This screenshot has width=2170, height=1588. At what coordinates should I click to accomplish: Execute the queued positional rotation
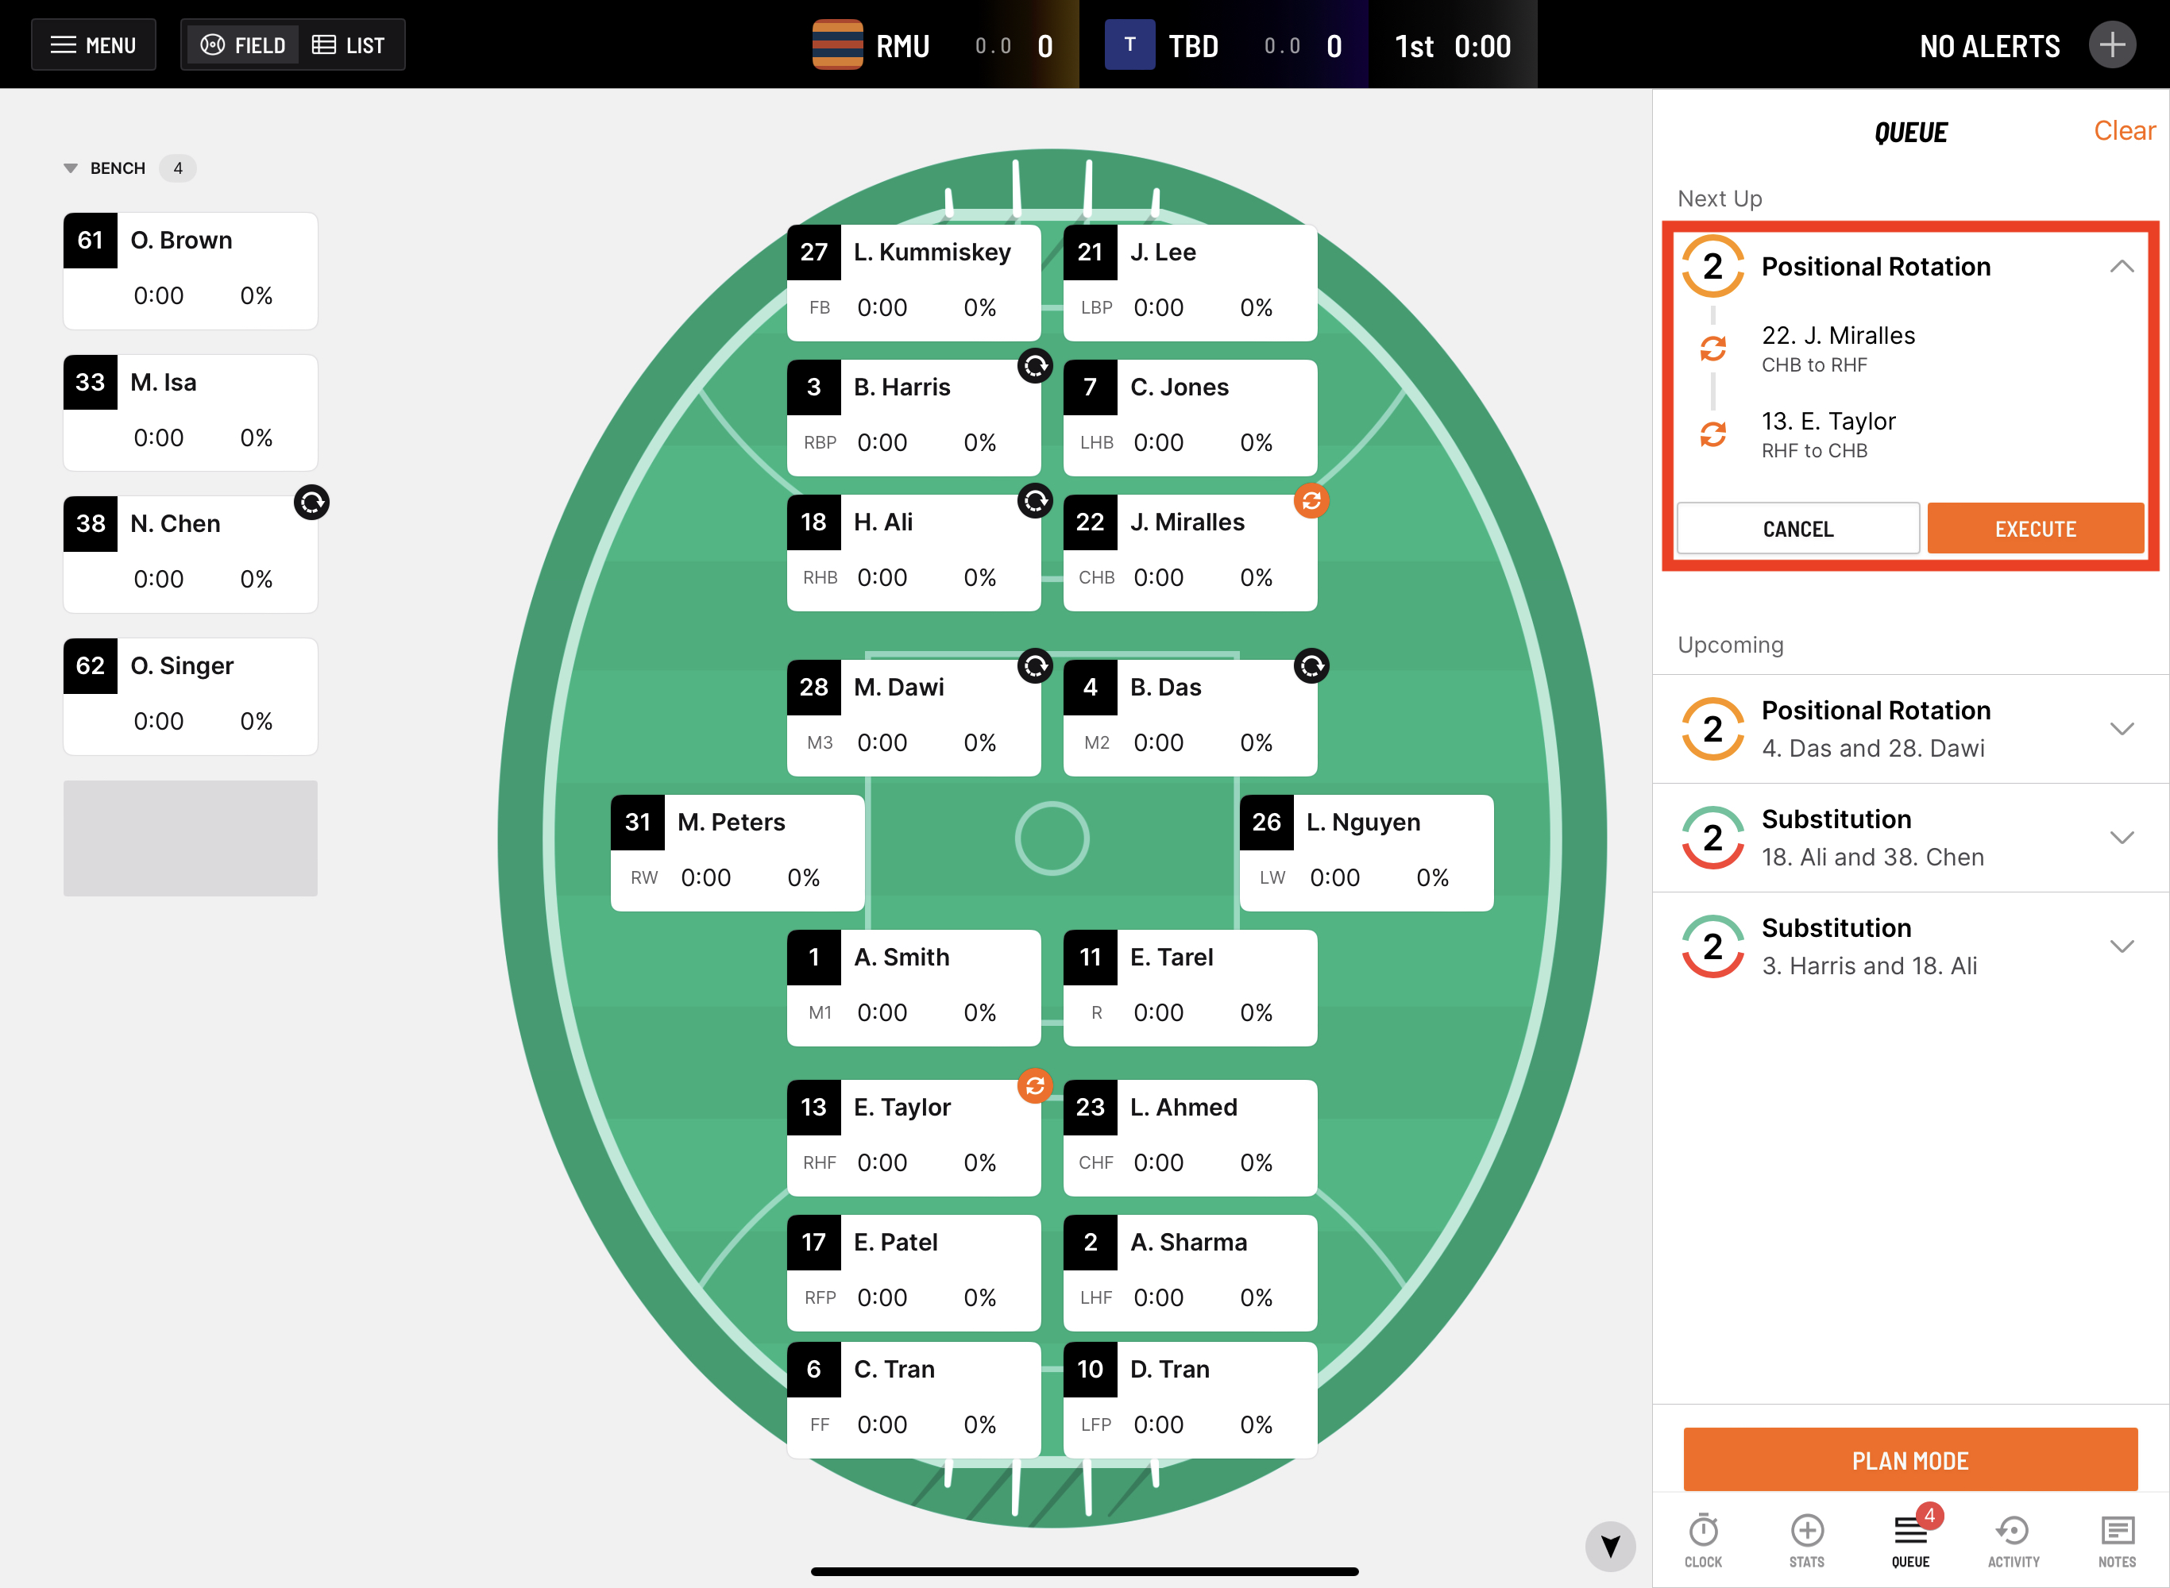(x=2034, y=529)
